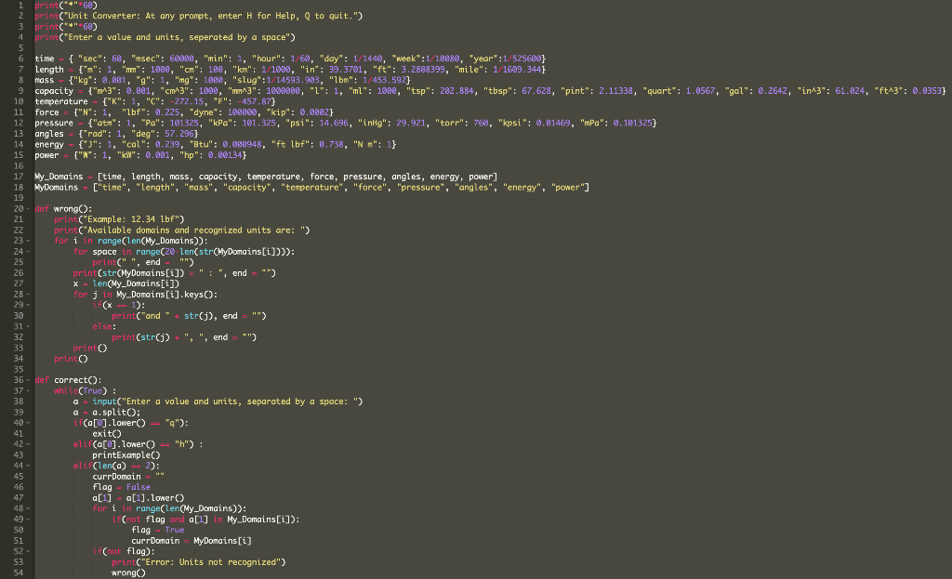Collapse the correct() function definition

coord(28,379)
